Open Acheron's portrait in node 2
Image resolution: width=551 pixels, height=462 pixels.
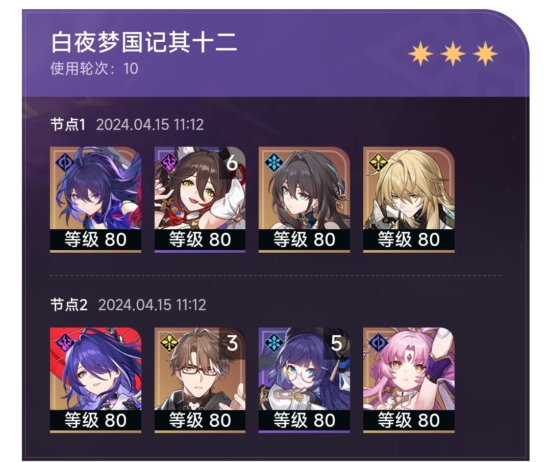point(95,369)
